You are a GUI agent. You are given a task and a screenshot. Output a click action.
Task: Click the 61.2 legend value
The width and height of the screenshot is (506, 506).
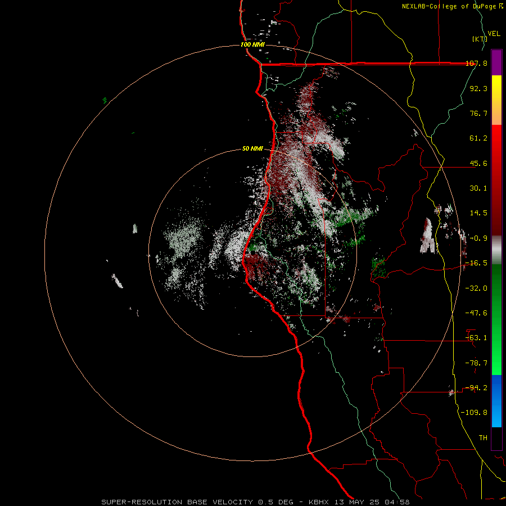(x=478, y=138)
